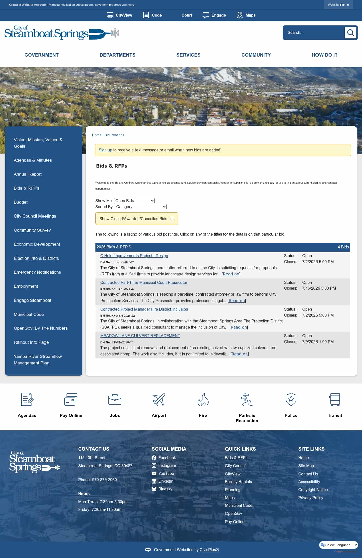362x558 pixels.
Task: Click the CivicPlus logo icon in footer
Action: click(x=148, y=550)
